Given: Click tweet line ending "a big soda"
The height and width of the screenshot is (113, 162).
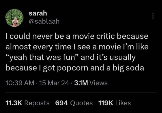Looking at the screenshot, I should pyautogui.click(x=75, y=68).
